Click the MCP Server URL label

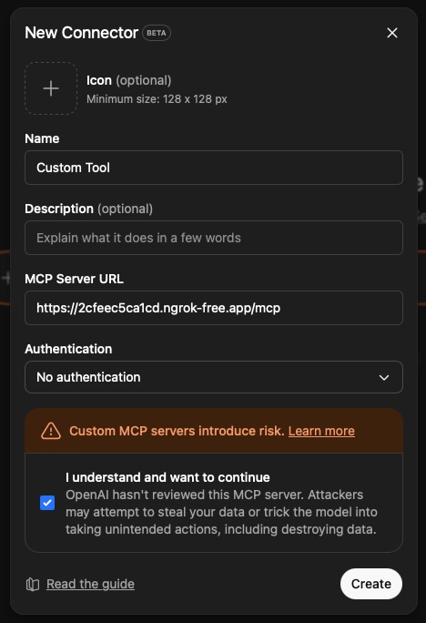(x=75, y=279)
